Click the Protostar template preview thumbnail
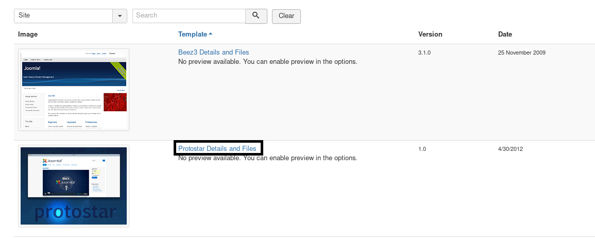This screenshot has width=595, height=239. pyautogui.click(x=74, y=186)
